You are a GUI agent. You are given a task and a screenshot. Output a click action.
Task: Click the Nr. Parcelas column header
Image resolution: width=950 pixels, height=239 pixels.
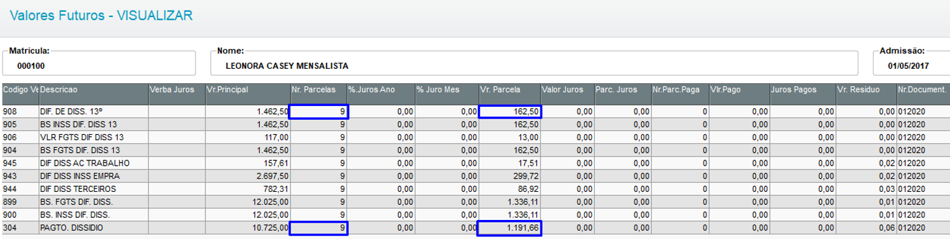318,94
